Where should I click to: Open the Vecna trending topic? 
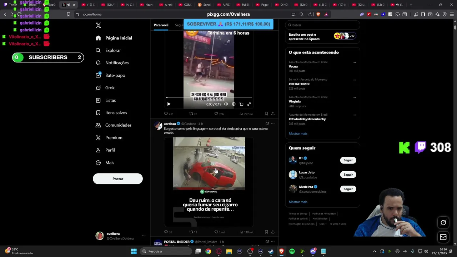pos(293,67)
